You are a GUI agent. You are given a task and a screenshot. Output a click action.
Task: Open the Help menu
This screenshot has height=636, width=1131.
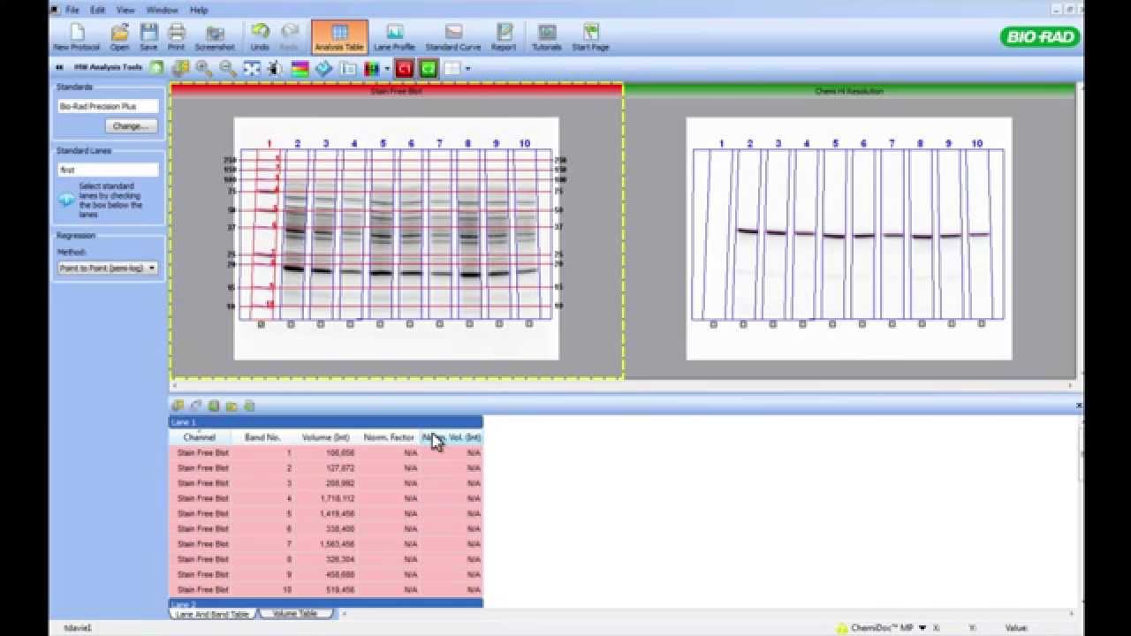pyautogui.click(x=199, y=10)
